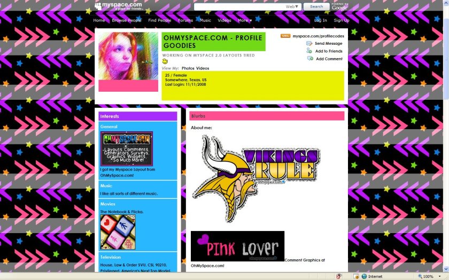Click the 'The Notebook & Flicka.' text
The height and width of the screenshot is (280, 449).
coord(122,212)
